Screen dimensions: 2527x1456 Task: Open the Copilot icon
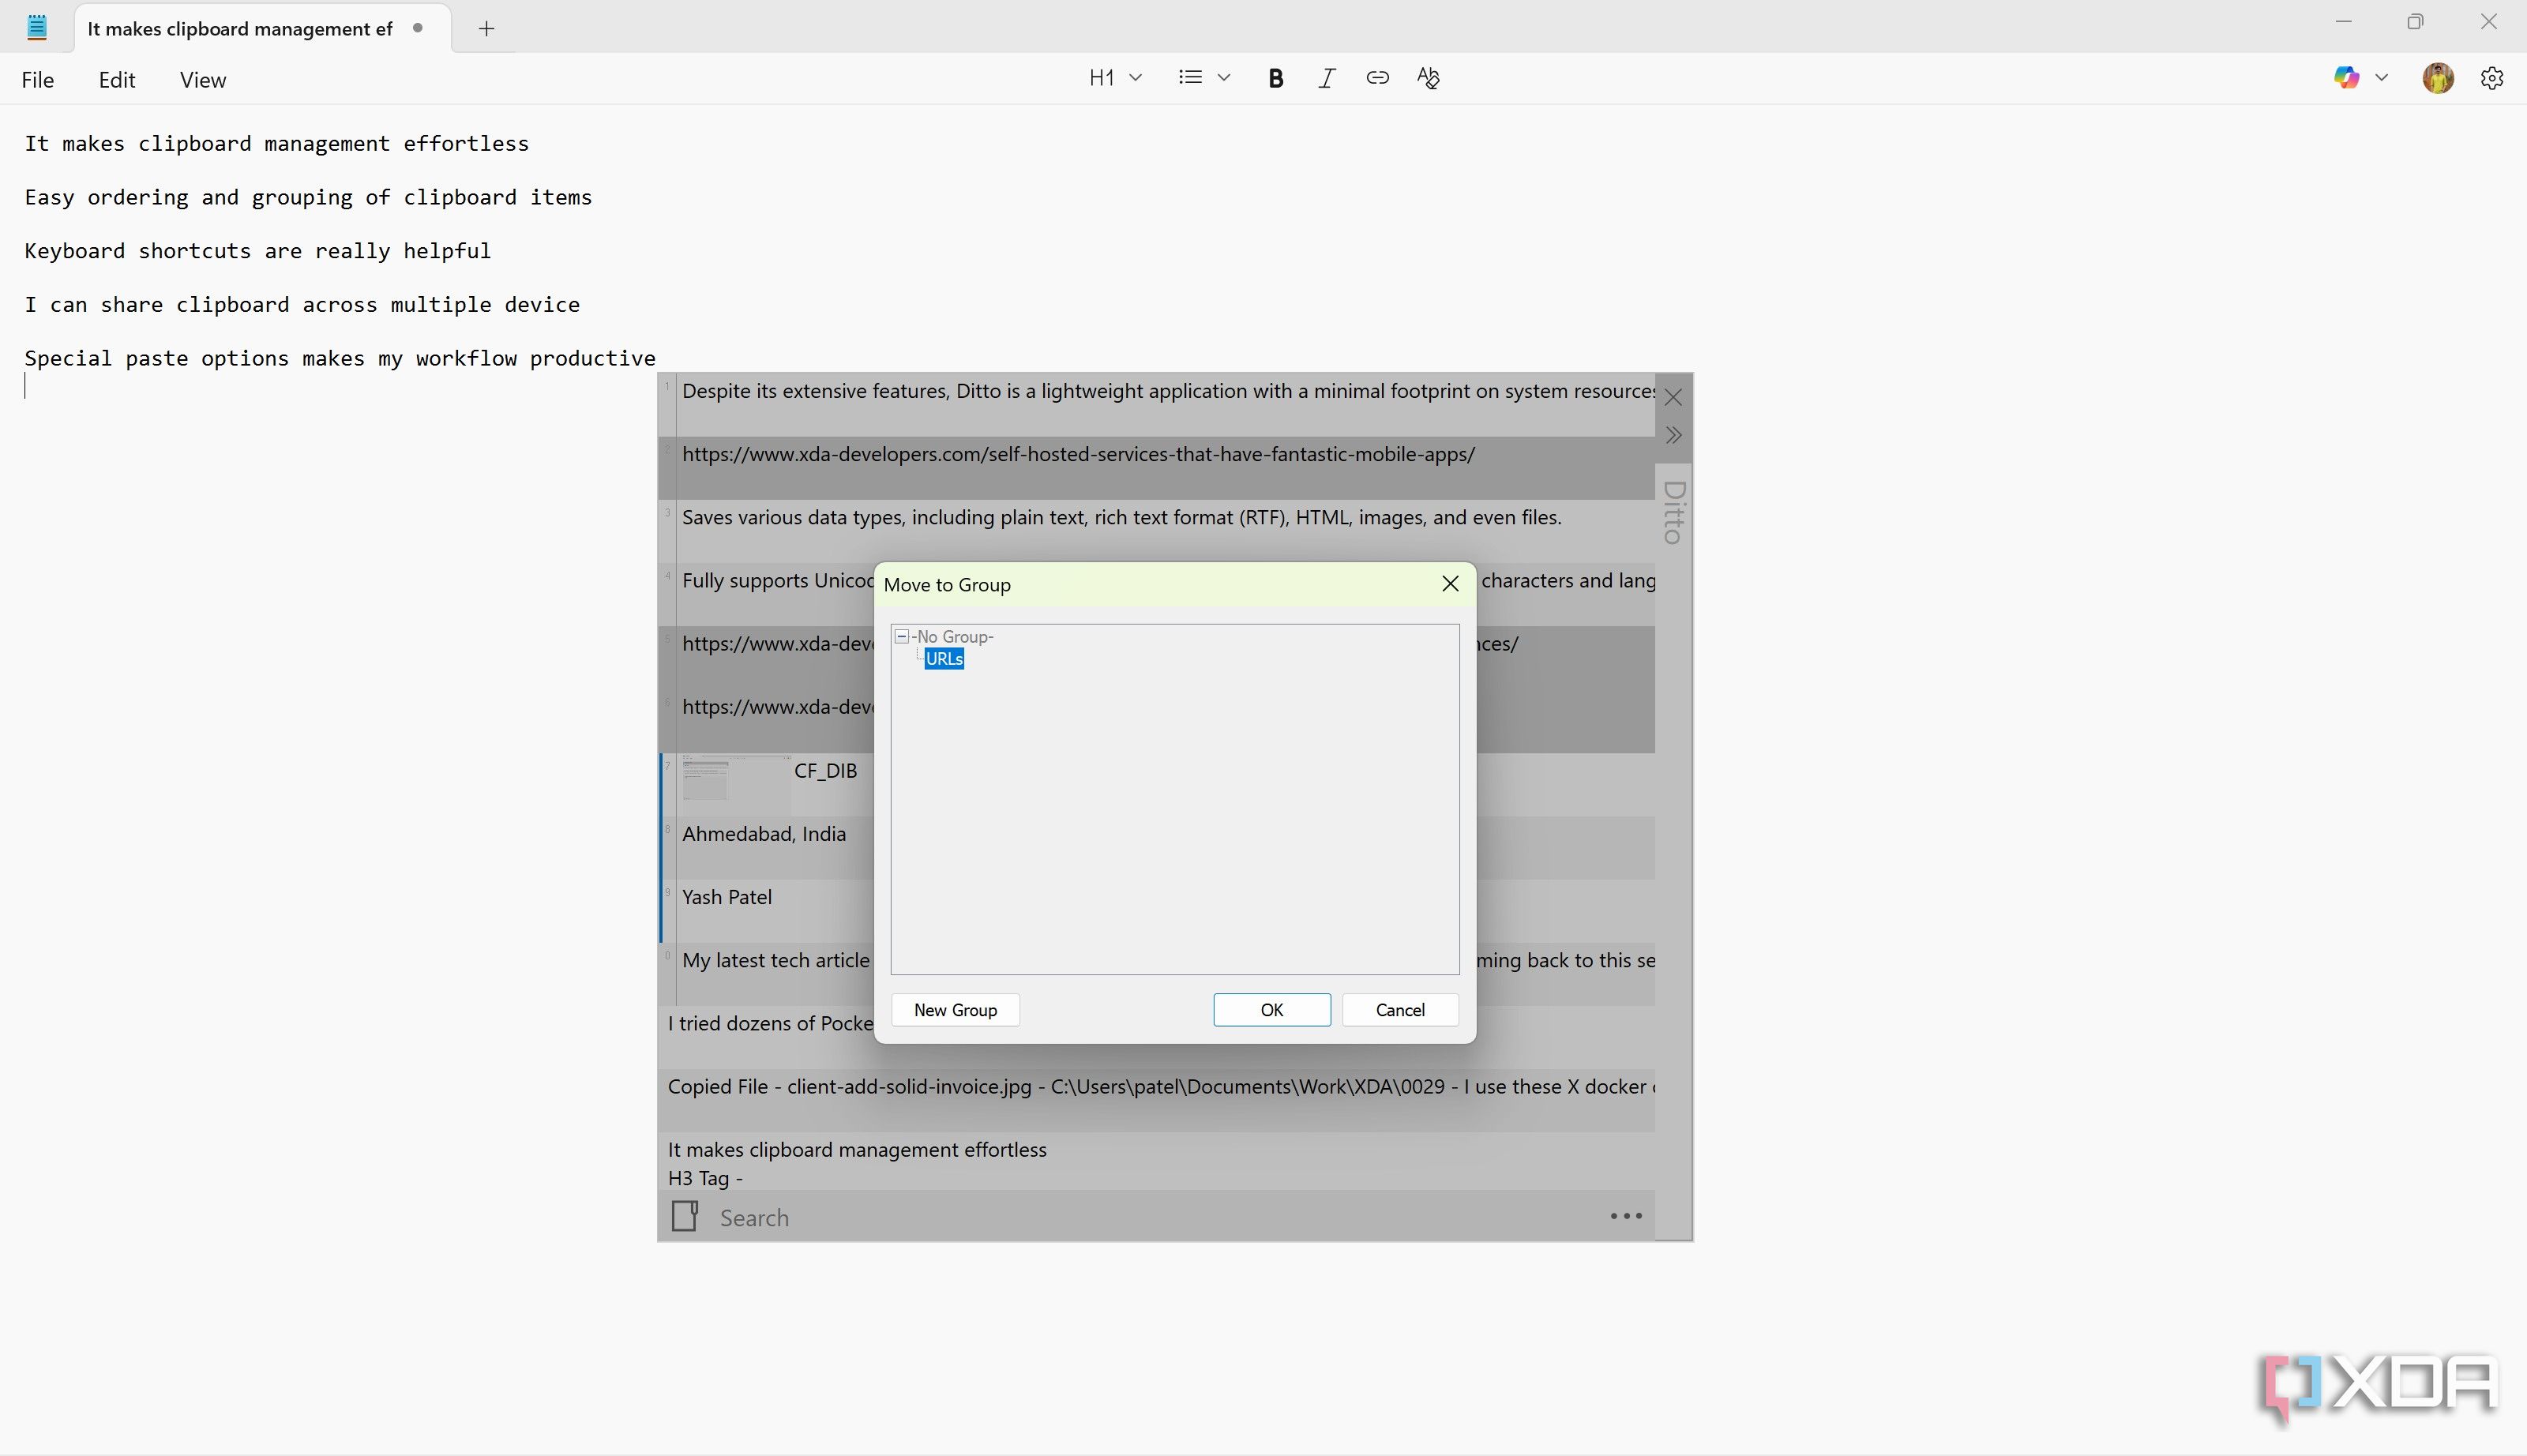2346,78
